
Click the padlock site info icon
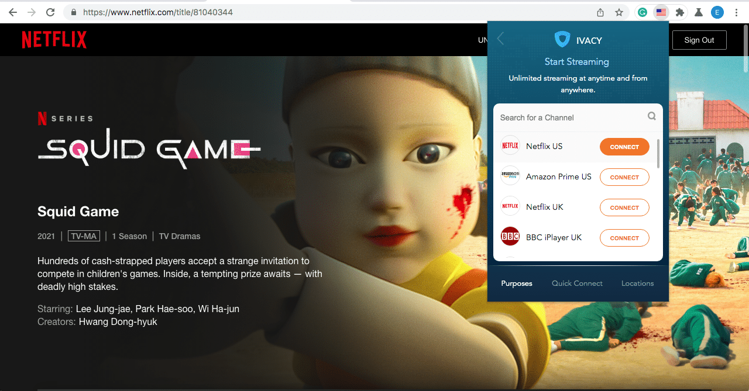74,12
